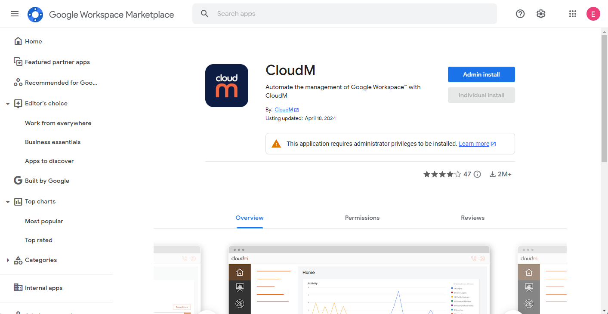
Task: Click the Internal apps building icon
Action: pyautogui.click(x=18, y=288)
